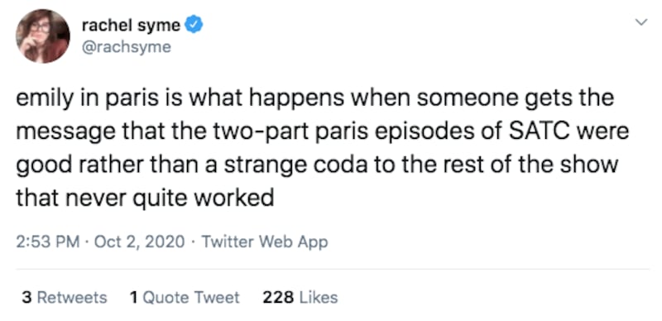Click the Oct 2, 2020 date
The width and height of the screenshot is (662, 321).
pos(140,242)
